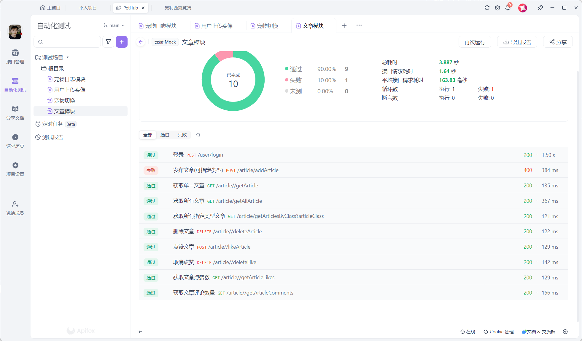Click the red profile avatar in title bar
Screen dimensions: 582x341
click(523, 8)
